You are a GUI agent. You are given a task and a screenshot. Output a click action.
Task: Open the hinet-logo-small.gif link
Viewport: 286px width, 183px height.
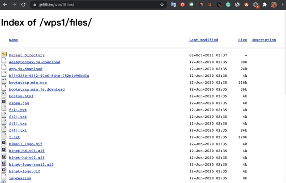[31, 164]
